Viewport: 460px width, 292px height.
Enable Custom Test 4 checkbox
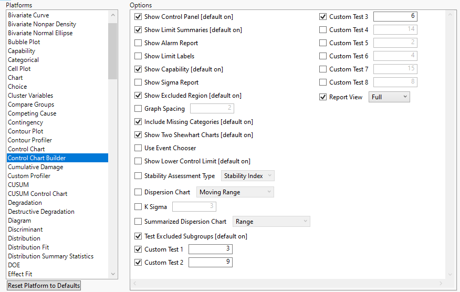[323, 29]
